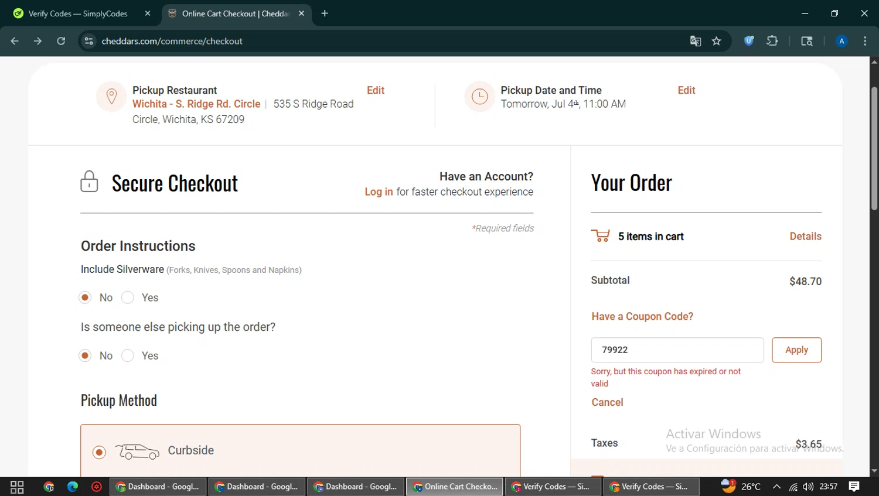Open the Windows notification center
Image resolution: width=879 pixels, height=496 pixels.
click(x=854, y=487)
